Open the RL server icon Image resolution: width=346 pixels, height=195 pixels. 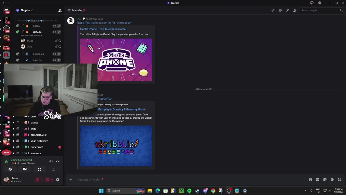coord(6,55)
